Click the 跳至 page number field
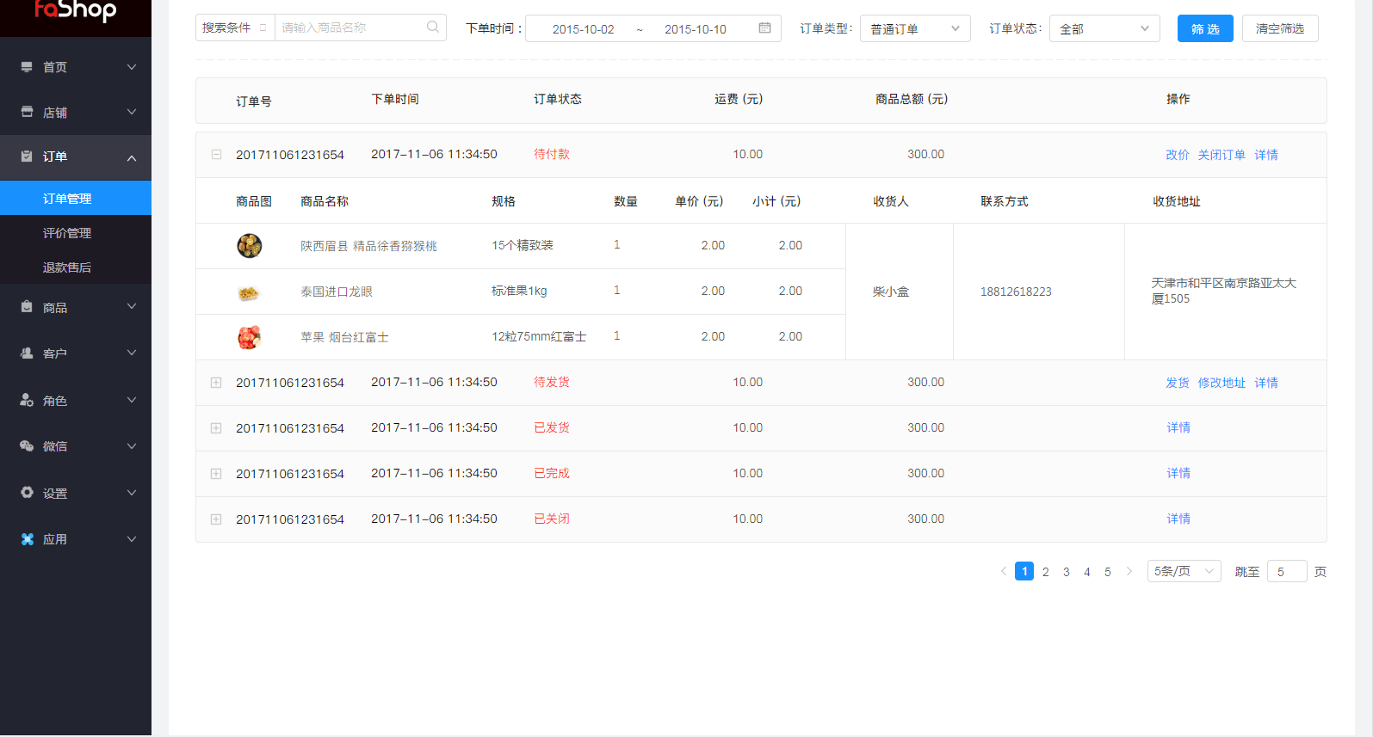This screenshot has width=1373, height=737. (1287, 571)
